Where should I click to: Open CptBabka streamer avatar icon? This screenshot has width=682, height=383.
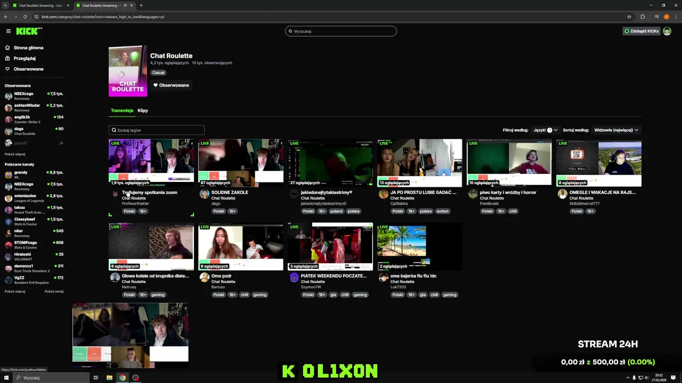[x=383, y=194]
